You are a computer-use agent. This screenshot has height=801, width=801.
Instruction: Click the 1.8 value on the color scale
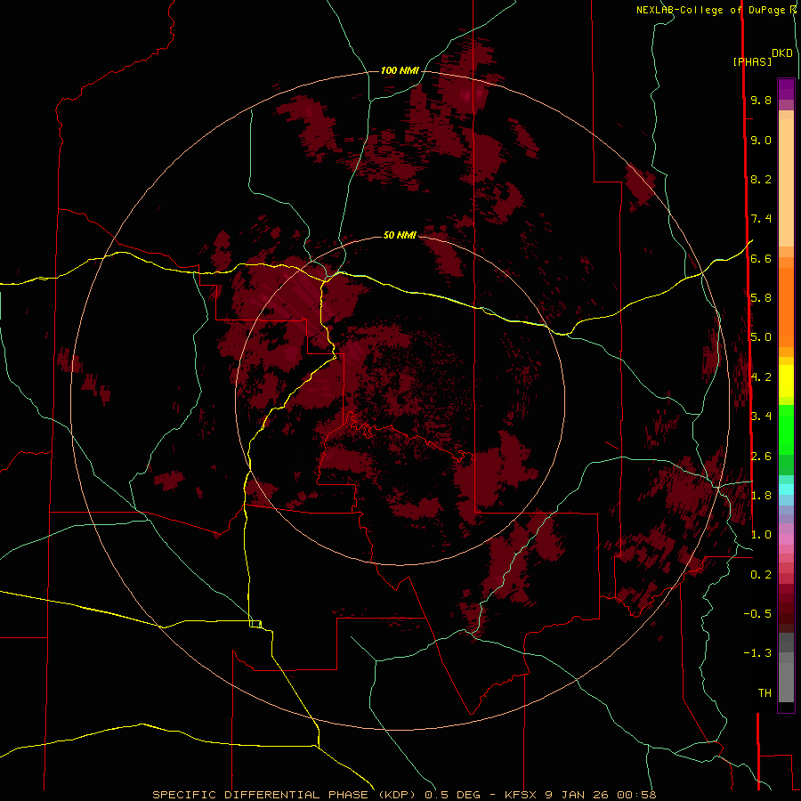point(761,496)
